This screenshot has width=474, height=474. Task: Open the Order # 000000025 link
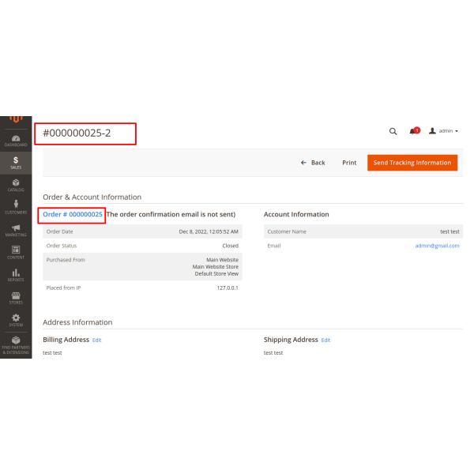[73, 214]
